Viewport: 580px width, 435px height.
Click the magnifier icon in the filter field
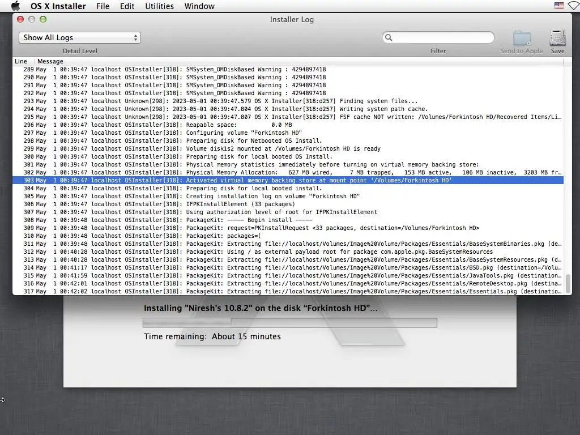[389, 37]
